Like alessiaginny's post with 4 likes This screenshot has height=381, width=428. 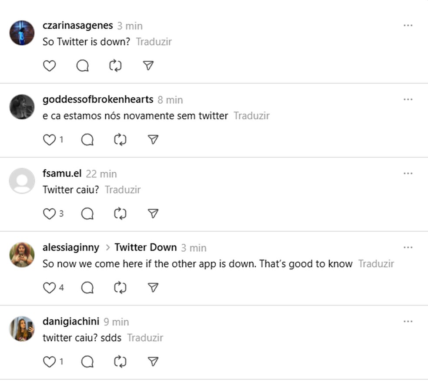click(x=50, y=288)
